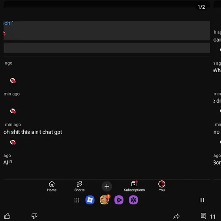The width and height of the screenshot is (221, 221).
Task: Open the app drawer grid icon
Action: (x=77, y=200)
